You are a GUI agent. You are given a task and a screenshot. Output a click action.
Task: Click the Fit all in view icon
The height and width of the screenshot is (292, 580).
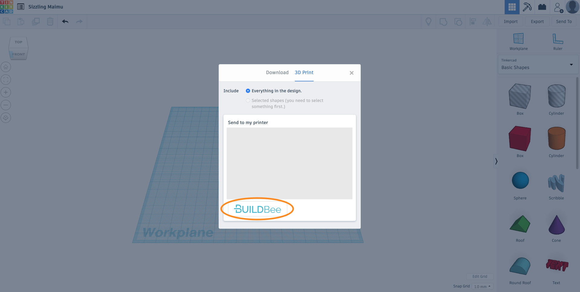coord(6,80)
